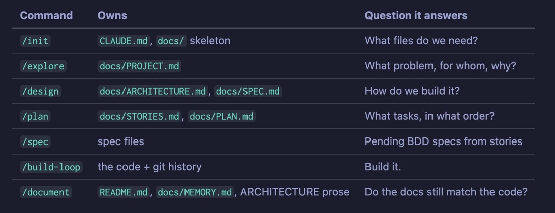Select README.md file label

click(x=124, y=192)
